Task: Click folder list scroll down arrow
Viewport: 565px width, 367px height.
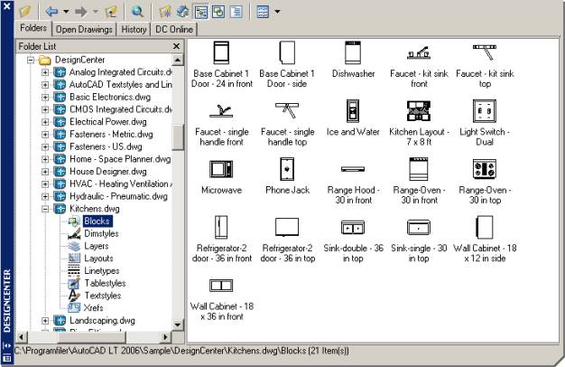Action: coord(178,325)
